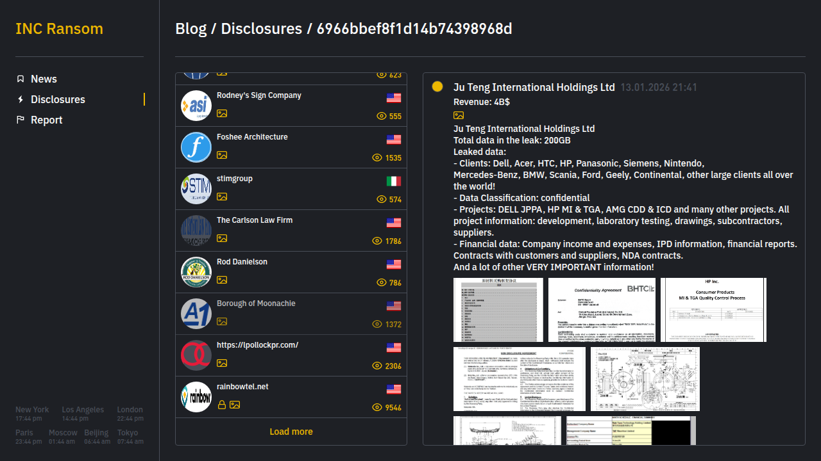Open the Report page

point(46,120)
